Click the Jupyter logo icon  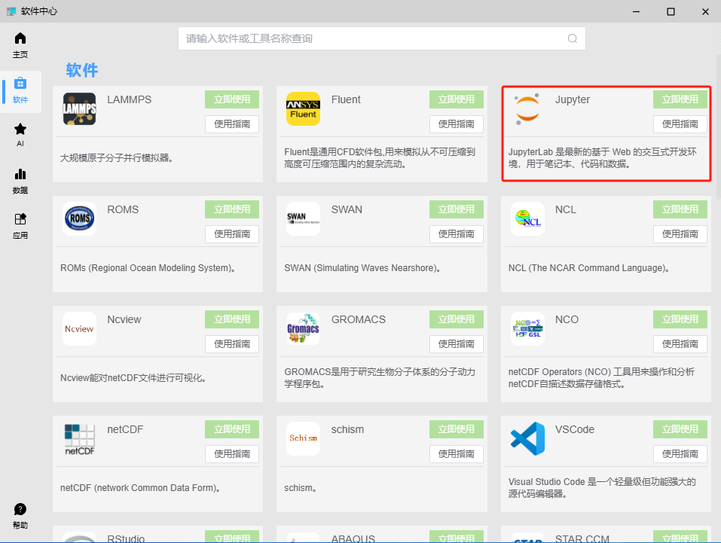pos(527,109)
